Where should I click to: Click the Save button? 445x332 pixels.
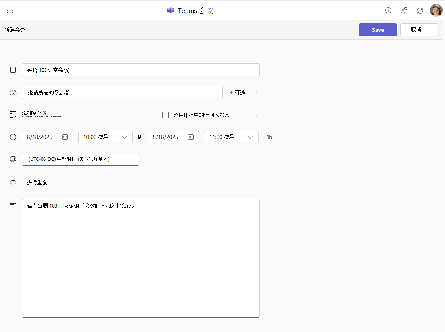point(378,30)
